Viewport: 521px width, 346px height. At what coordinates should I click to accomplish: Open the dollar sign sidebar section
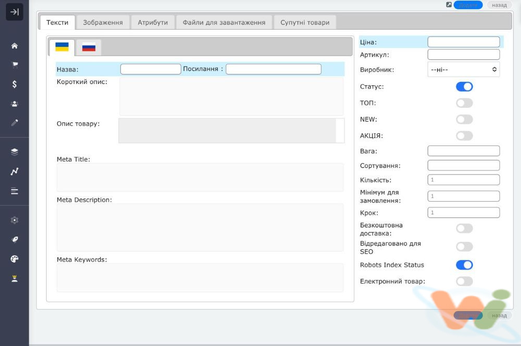[15, 84]
